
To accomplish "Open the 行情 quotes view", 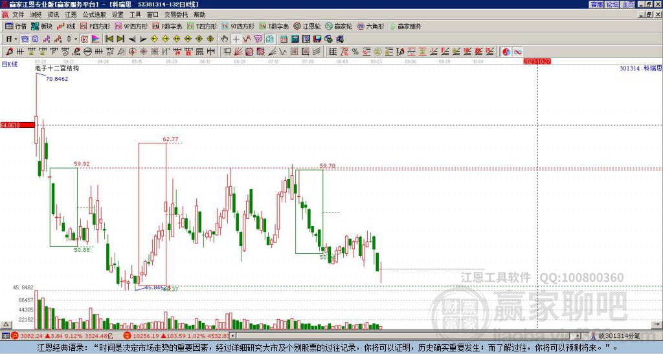I will (16, 26).
